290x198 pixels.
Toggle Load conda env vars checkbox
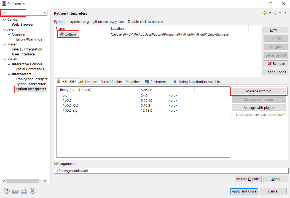click(x=233, y=114)
